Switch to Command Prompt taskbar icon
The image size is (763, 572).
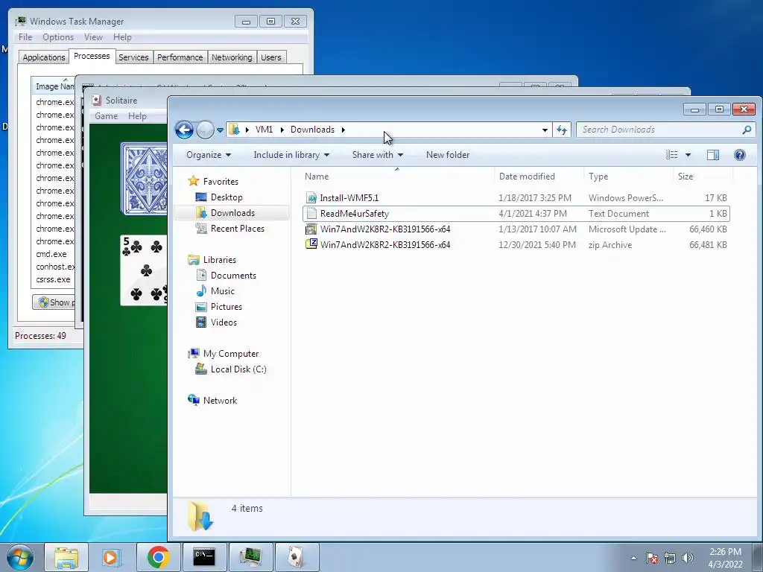[204, 557]
